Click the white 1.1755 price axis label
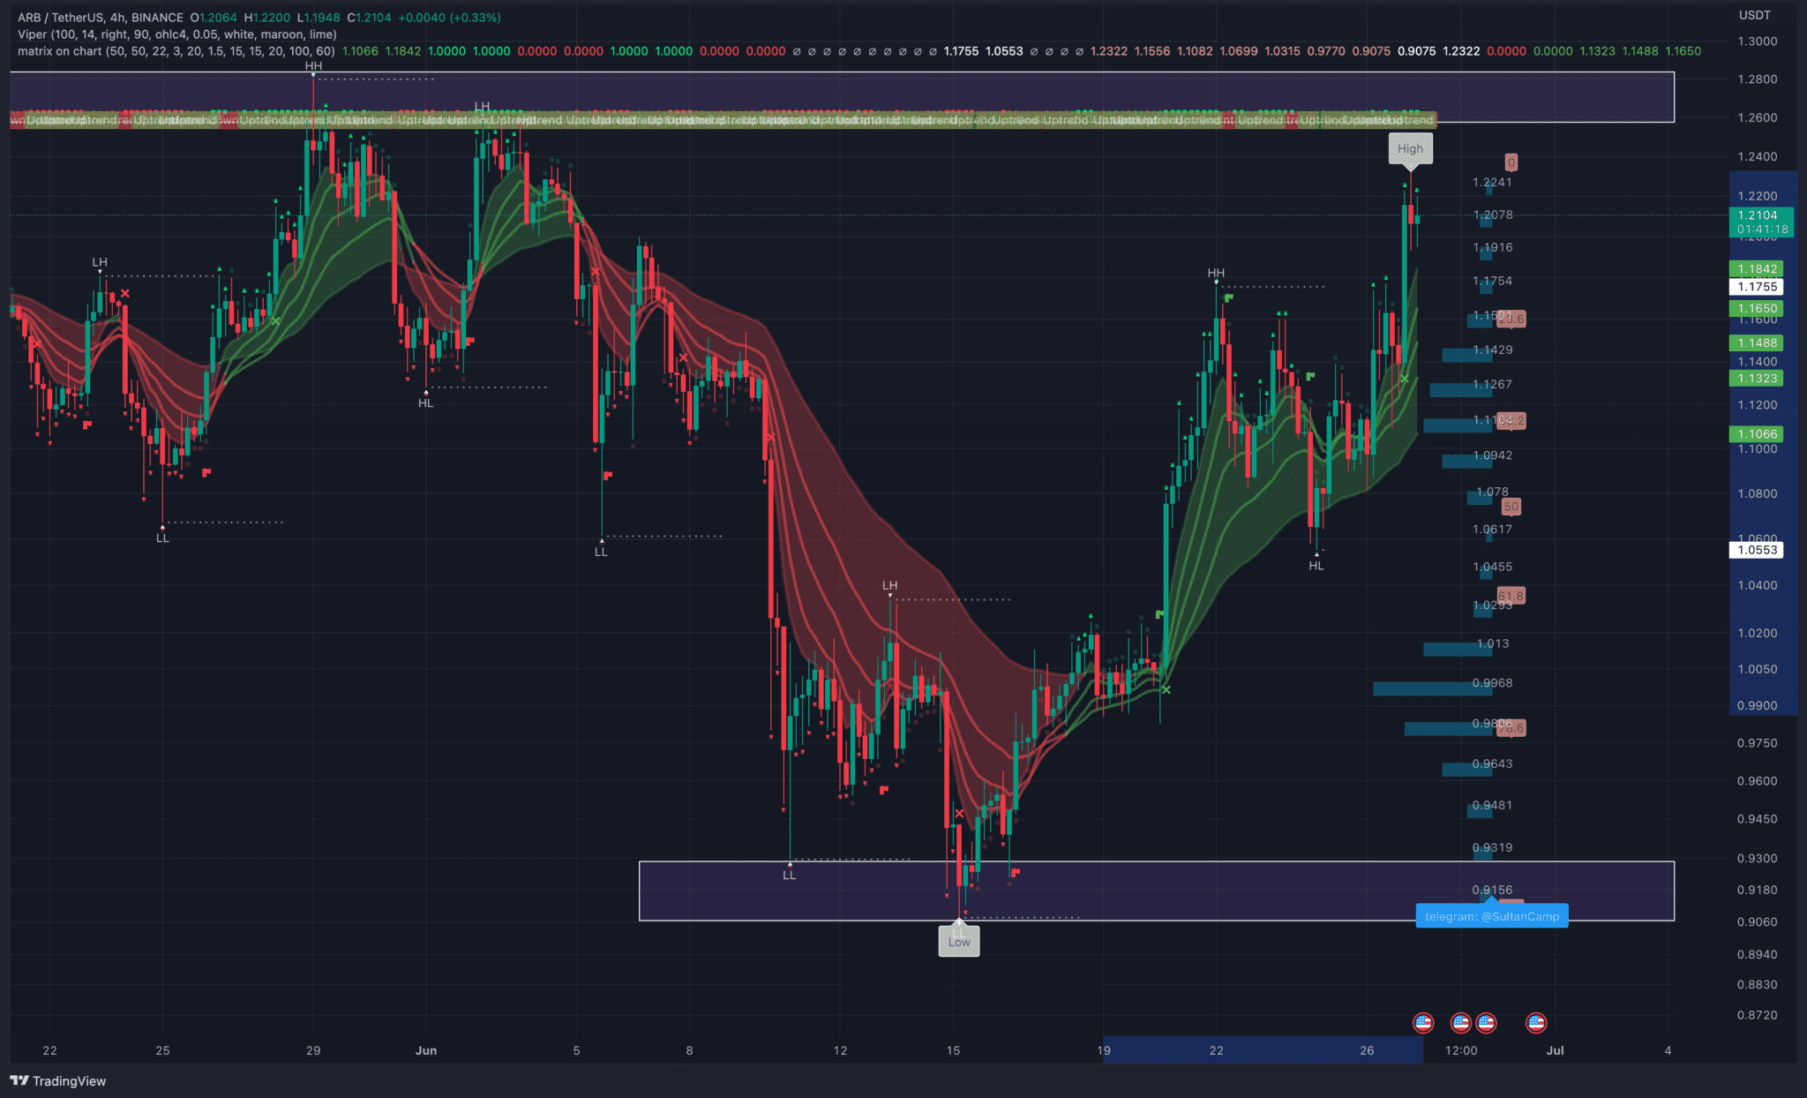 coord(1757,287)
